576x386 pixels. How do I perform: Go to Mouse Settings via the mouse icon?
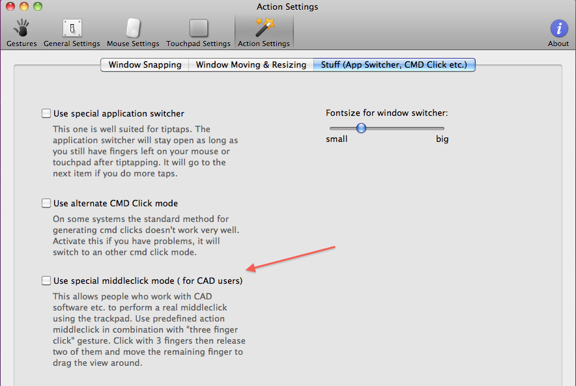(133, 29)
